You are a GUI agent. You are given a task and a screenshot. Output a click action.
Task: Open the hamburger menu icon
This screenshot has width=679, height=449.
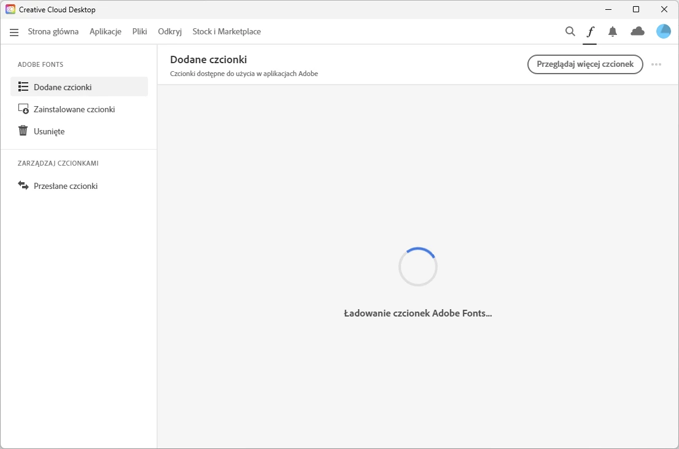click(14, 32)
